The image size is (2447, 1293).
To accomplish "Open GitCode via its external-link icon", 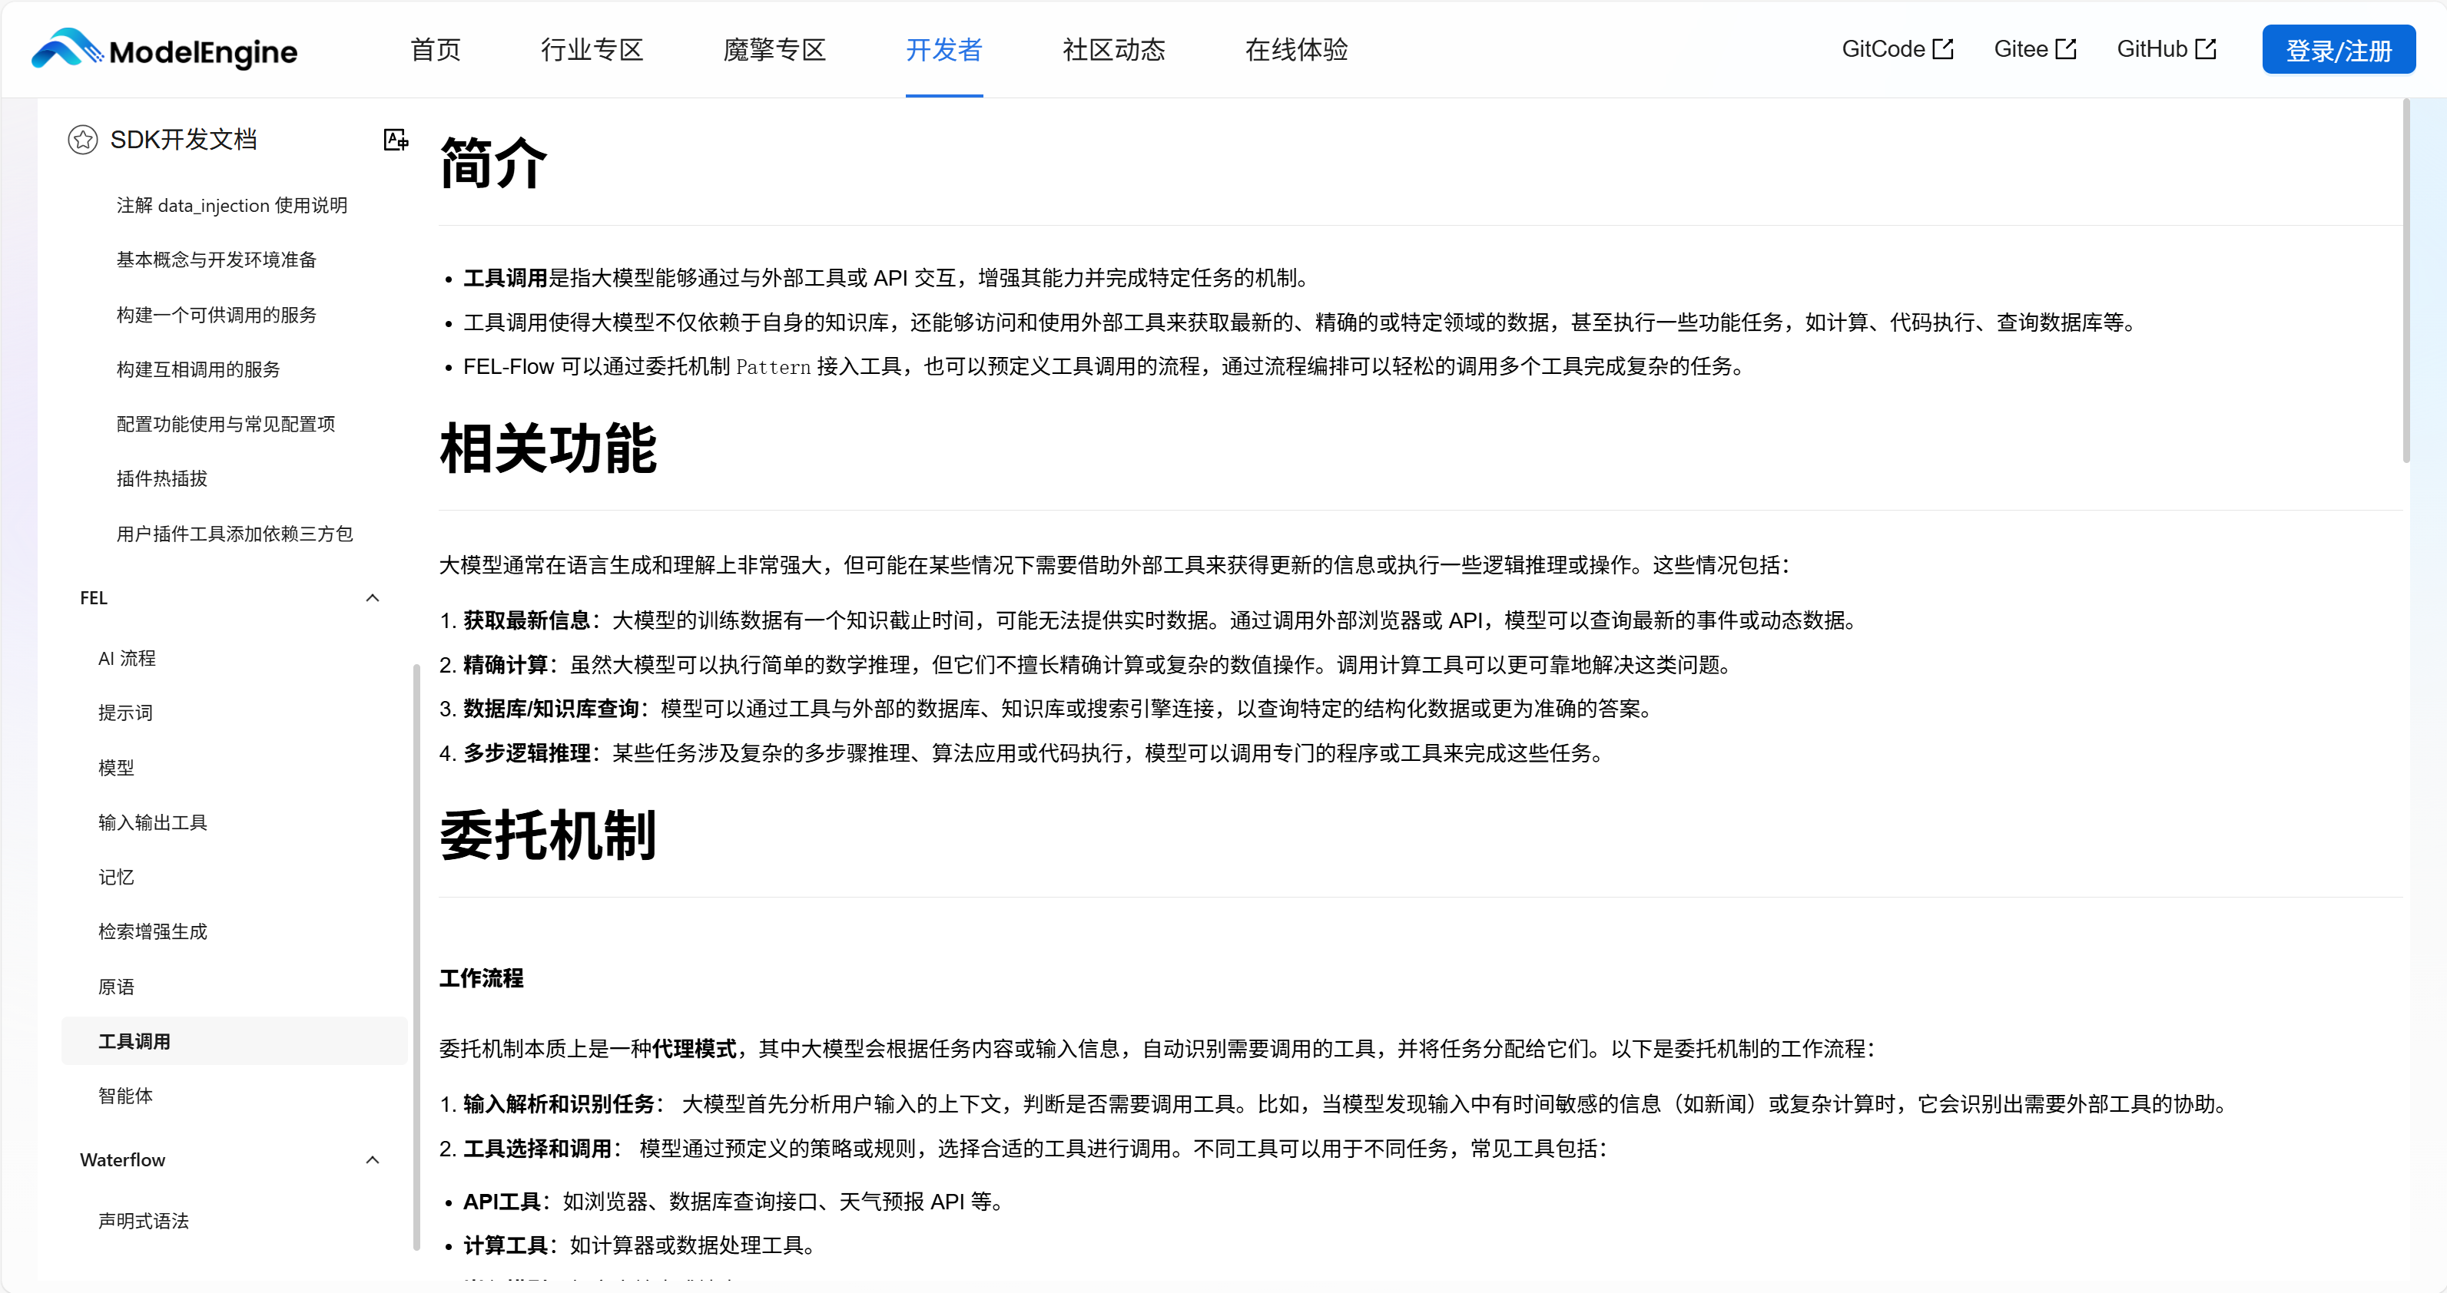I will click(1942, 48).
